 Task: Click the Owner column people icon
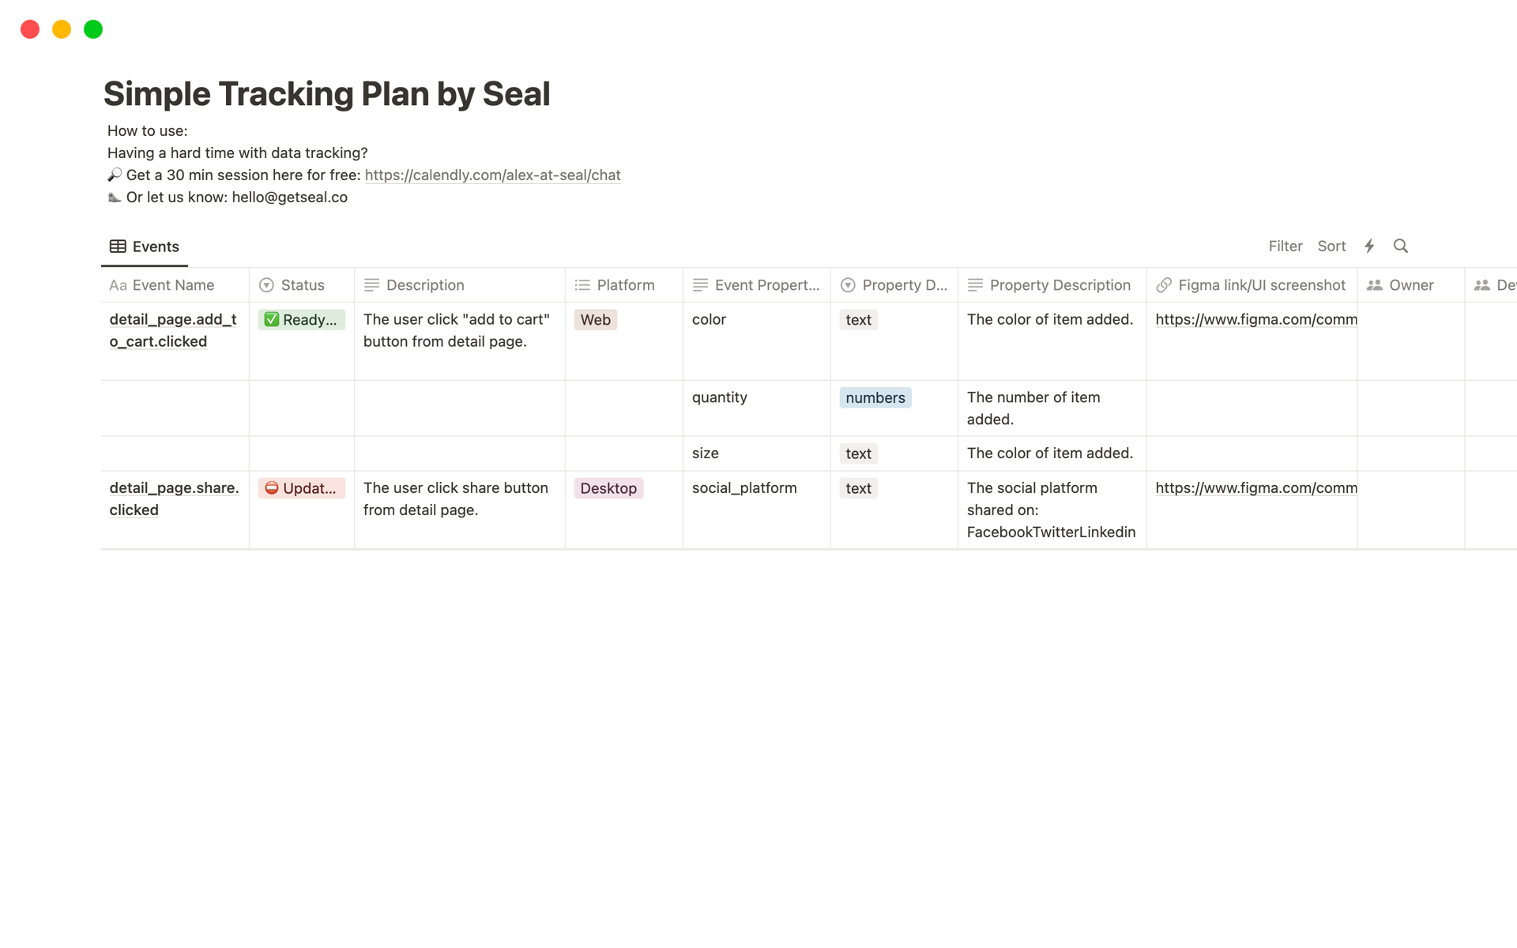coord(1375,285)
